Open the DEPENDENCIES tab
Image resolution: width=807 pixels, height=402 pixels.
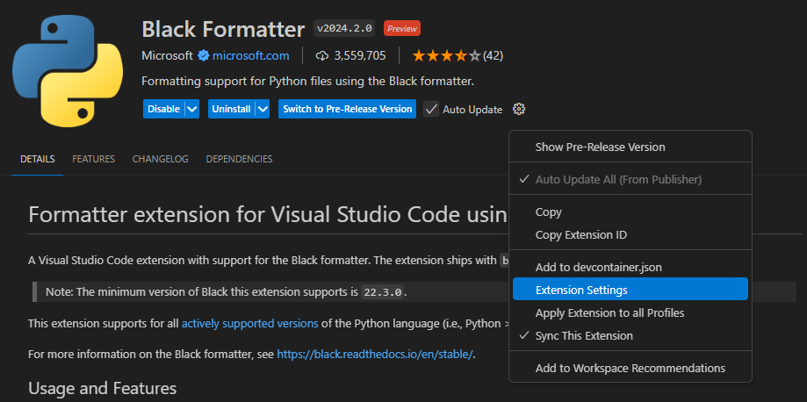tap(240, 159)
